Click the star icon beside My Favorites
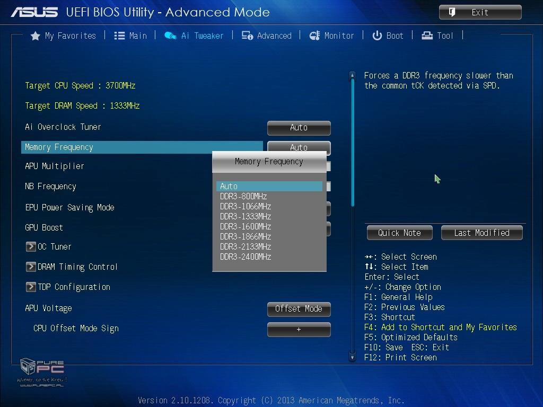Viewport: 543px width, 407px height. [35, 36]
